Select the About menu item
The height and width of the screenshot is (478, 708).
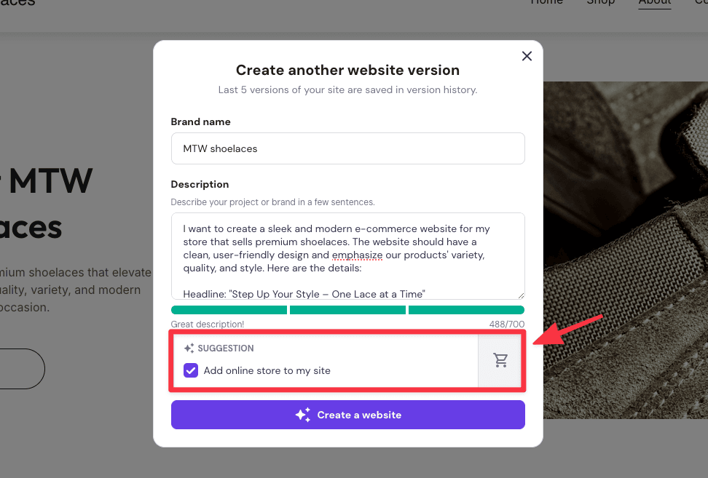coord(654,4)
